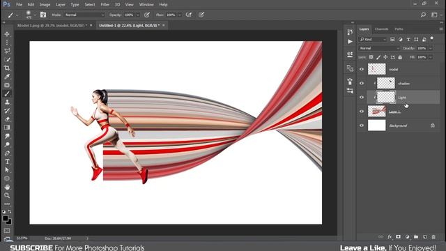Click the zoom percentage field in status bar
The image size is (446, 251).
click(x=22, y=238)
